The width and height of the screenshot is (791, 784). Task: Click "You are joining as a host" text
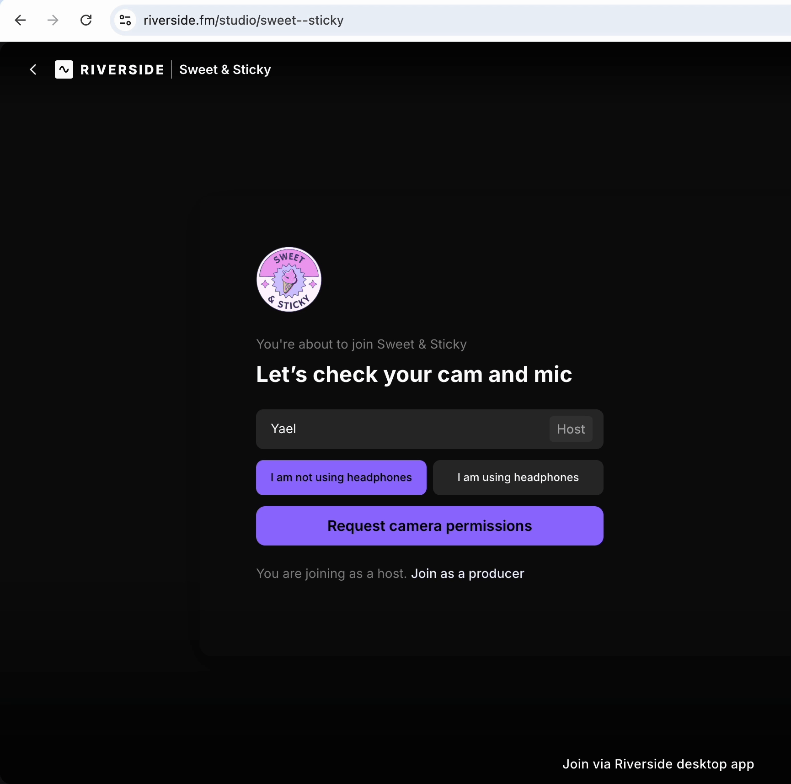(x=331, y=573)
